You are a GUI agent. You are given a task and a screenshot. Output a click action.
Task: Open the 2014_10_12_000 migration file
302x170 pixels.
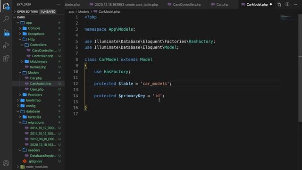(43, 128)
